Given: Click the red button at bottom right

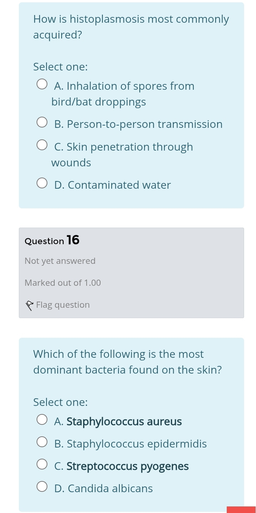Looking at the screenshot, I should click(x=241, y=510).
